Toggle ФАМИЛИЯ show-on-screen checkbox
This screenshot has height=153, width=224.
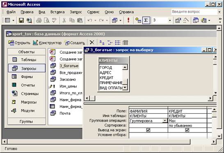point(148,130)
